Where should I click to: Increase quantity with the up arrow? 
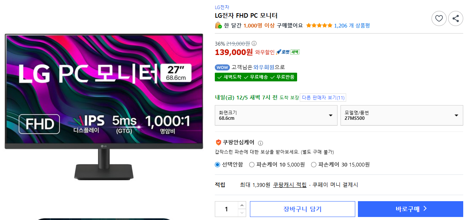242,205
